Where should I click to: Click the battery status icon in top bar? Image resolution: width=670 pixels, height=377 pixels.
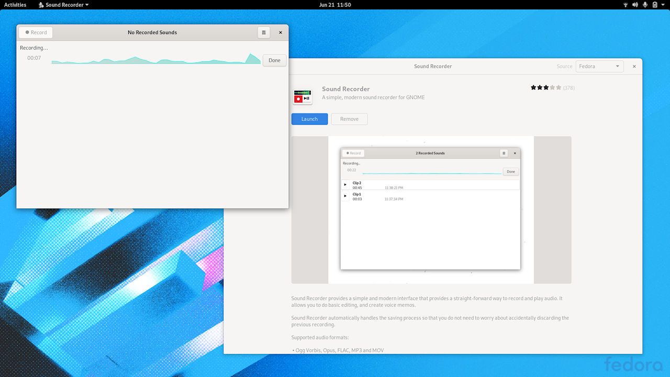point(655,5)
